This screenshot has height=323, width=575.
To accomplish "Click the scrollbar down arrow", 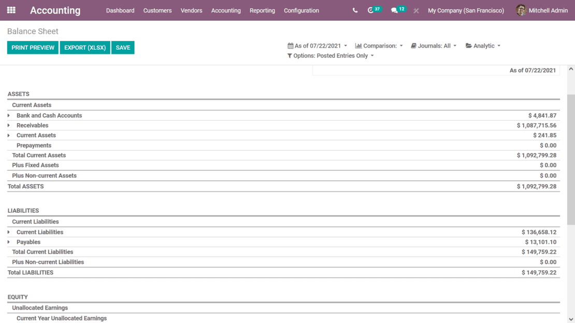I will (x=571, y=319).
